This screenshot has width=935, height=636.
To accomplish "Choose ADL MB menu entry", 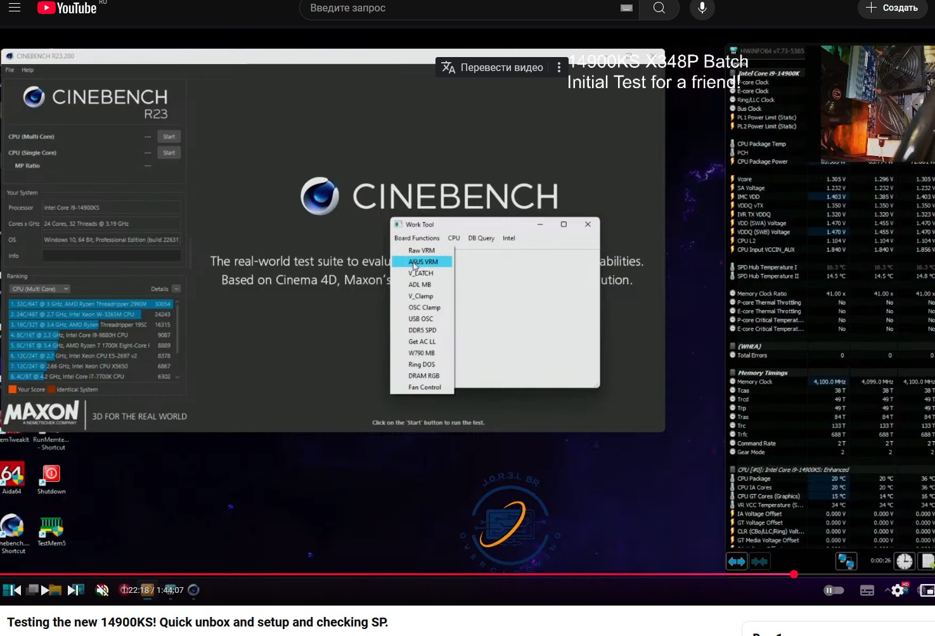I will (422, 285).
